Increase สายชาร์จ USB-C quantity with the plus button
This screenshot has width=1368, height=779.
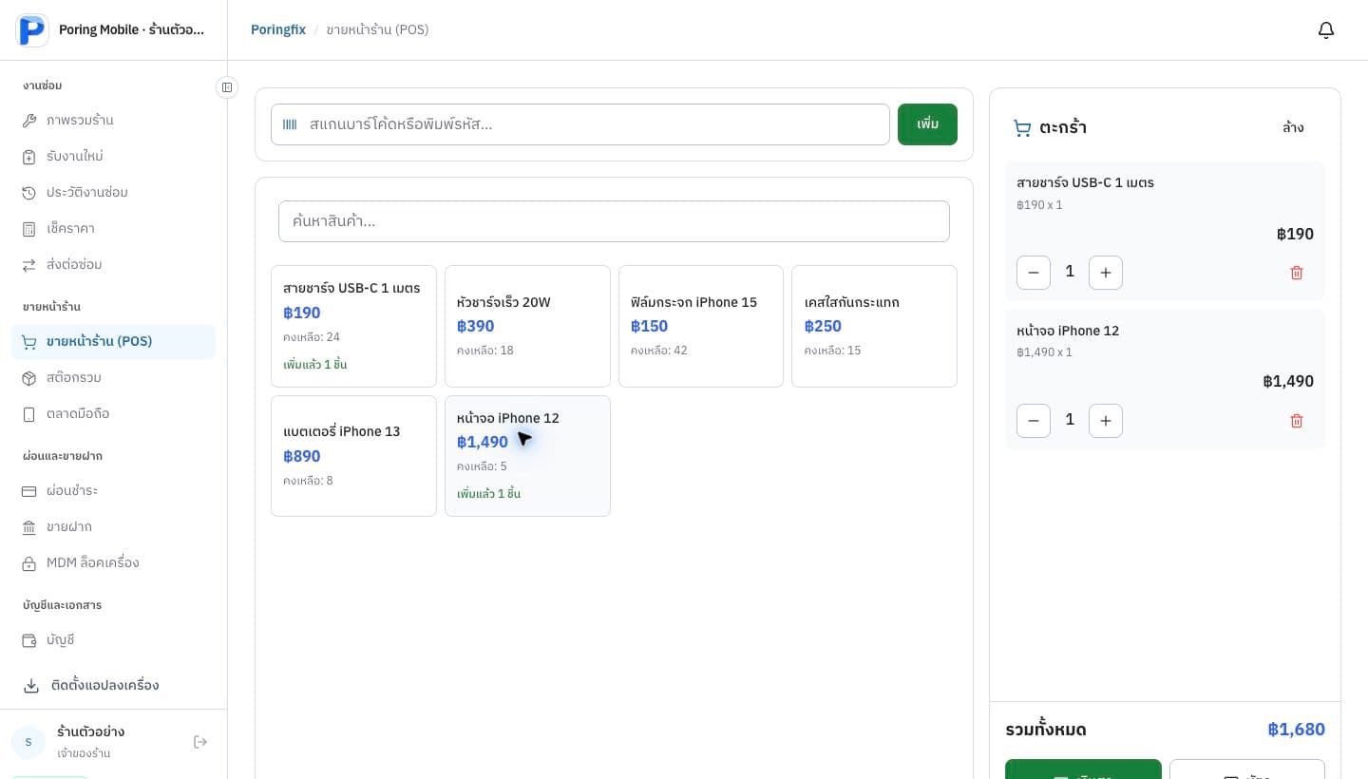[x=1106, y=273]
